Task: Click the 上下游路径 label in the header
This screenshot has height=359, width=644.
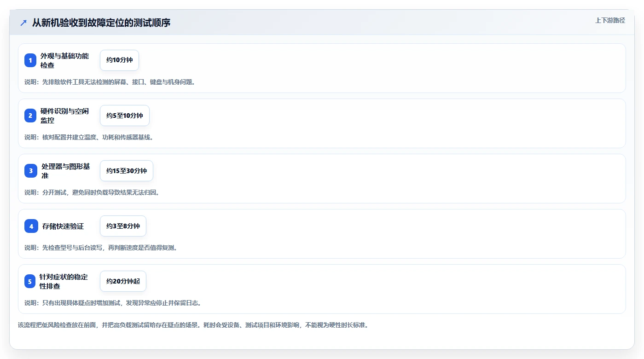Action: tap(610, 20)
